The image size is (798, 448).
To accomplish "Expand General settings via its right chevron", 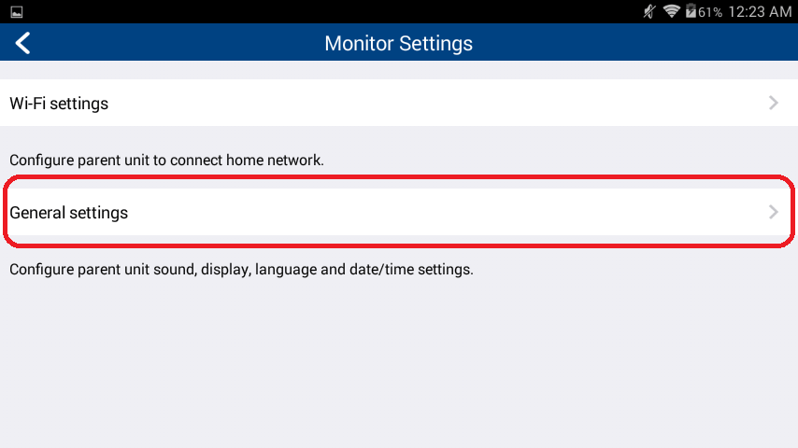I will [773, 212].
